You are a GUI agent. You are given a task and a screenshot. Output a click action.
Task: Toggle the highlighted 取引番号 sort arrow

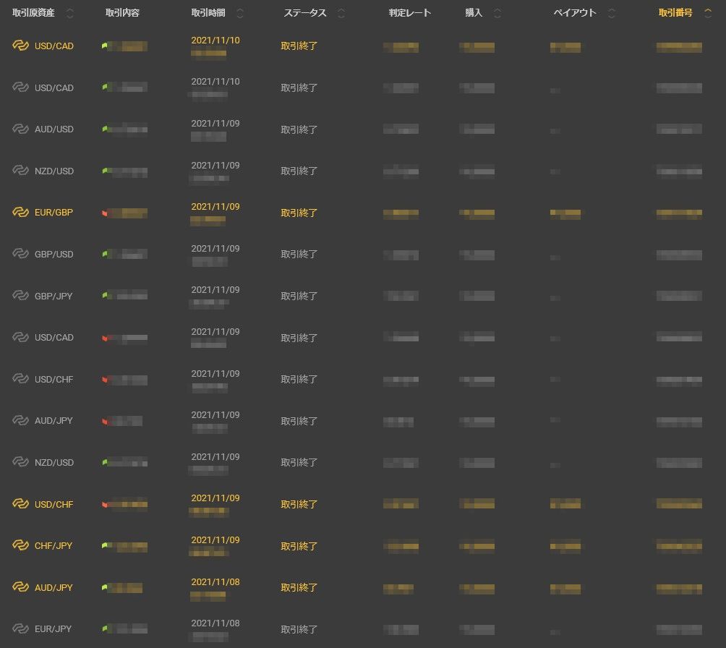pos(707,13)
